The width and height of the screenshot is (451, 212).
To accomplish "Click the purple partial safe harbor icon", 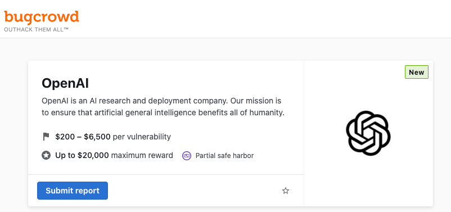I will point(187,156).
